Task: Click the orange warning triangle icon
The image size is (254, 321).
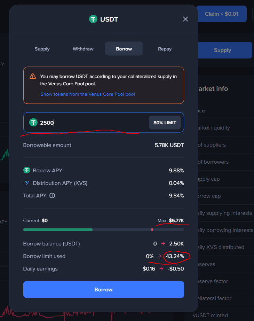Action: [x=33, y=76]
